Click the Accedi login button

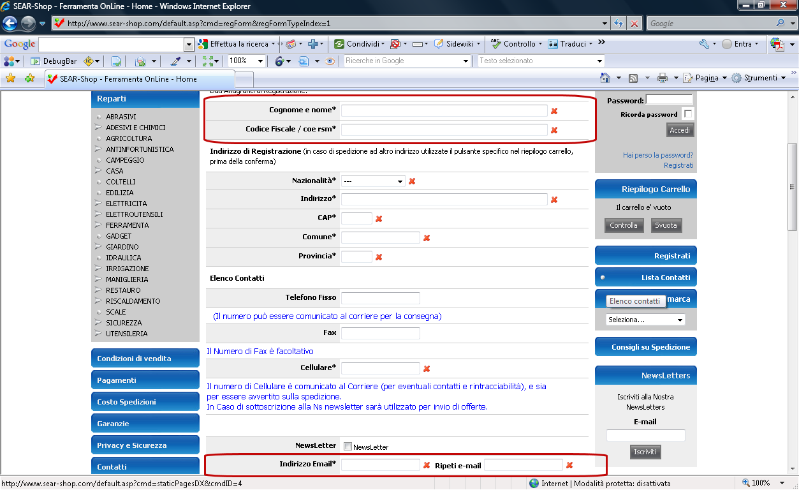click(x=680, y=130)
